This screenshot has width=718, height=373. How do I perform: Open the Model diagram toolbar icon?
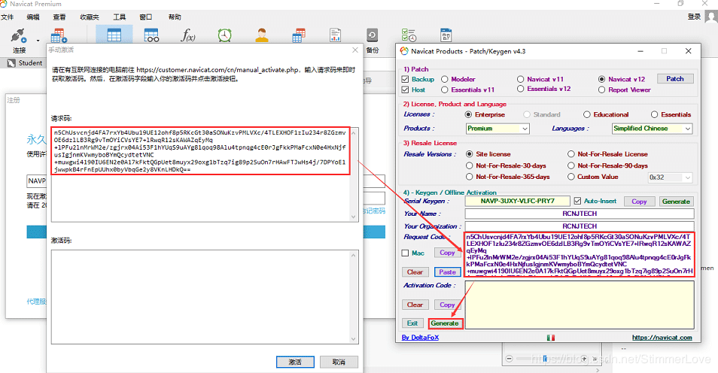click(446, 35)
